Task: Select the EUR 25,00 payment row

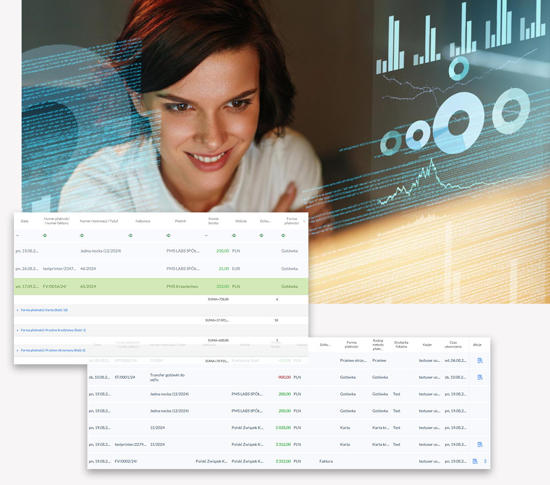Action: [x=160, y=268]
